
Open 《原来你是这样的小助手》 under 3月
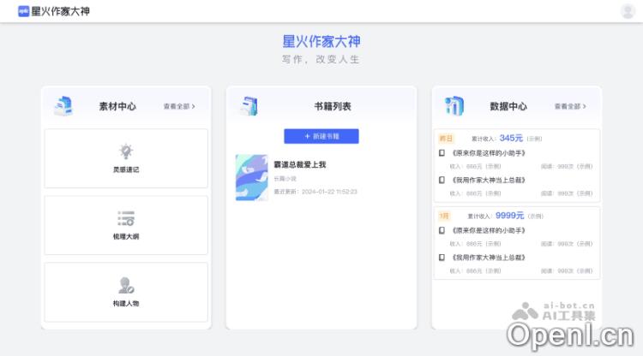489,230
